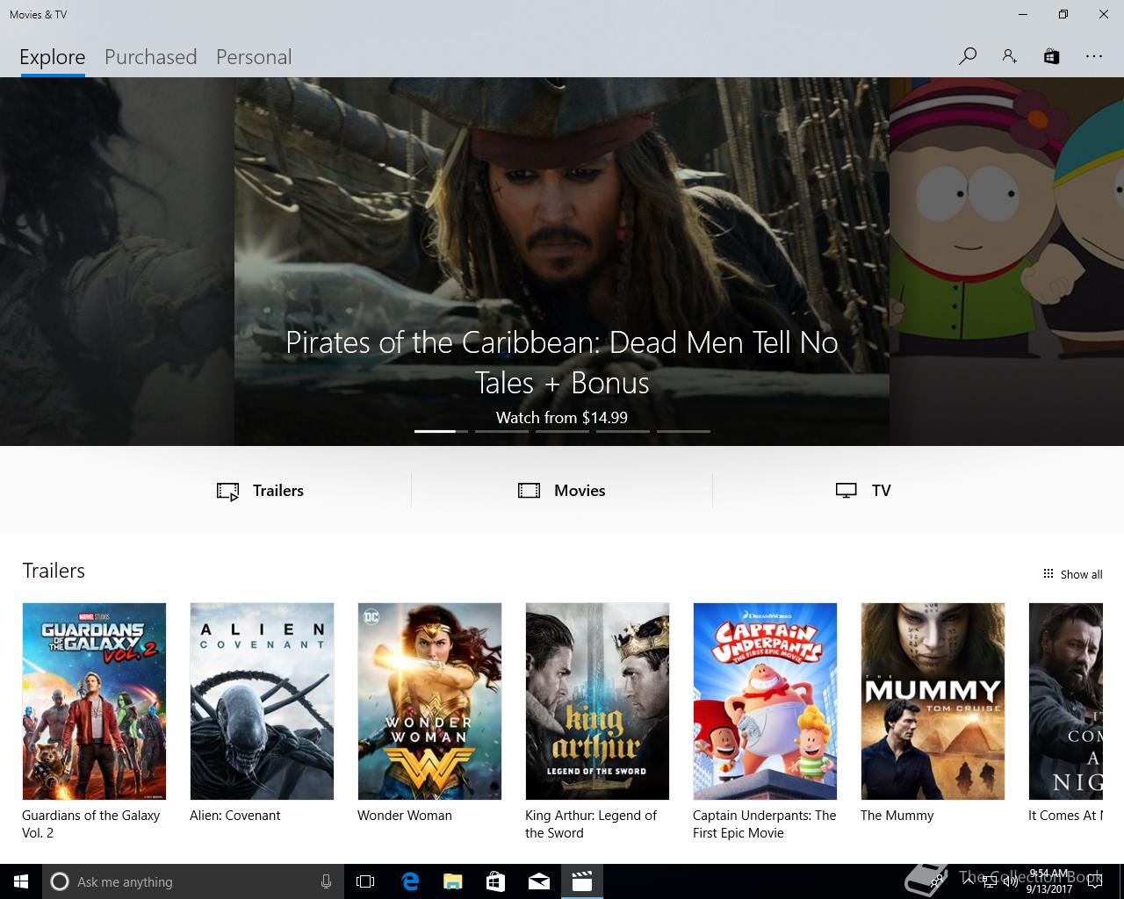Switch to the Explore tab

[53, 57]
